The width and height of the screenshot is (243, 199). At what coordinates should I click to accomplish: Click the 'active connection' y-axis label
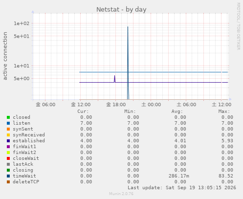(5, 56)
